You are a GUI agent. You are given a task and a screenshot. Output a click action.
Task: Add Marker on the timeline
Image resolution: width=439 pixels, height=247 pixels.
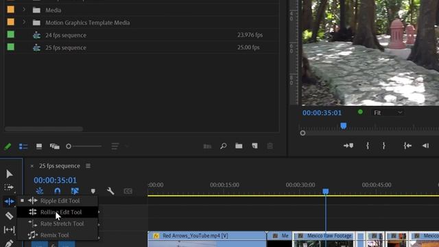point(93,191)
